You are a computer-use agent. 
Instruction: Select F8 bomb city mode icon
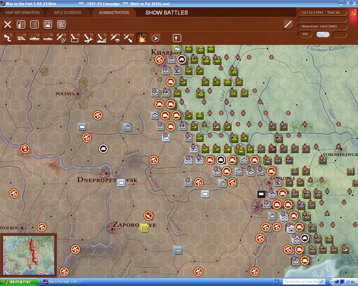click(x=102, y=38)
